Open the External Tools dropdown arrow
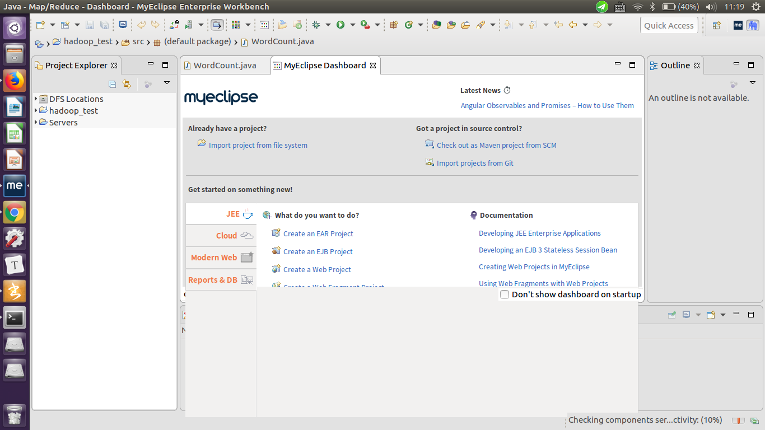 (x=377, y=25)
